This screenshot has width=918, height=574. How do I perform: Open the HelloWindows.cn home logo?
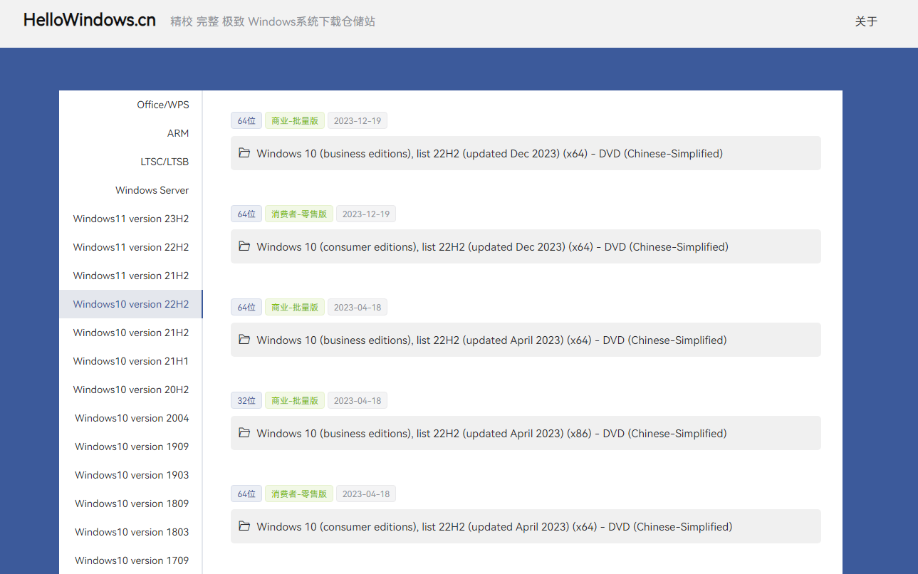pyautogui.click(x=90, y=21)
